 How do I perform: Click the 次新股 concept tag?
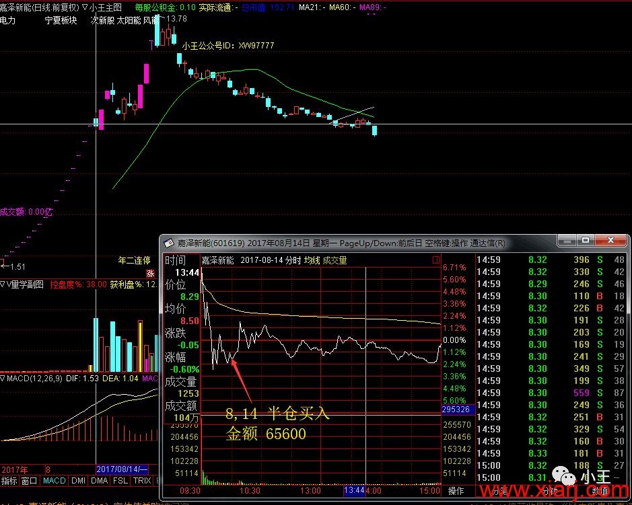coord(102,20)
